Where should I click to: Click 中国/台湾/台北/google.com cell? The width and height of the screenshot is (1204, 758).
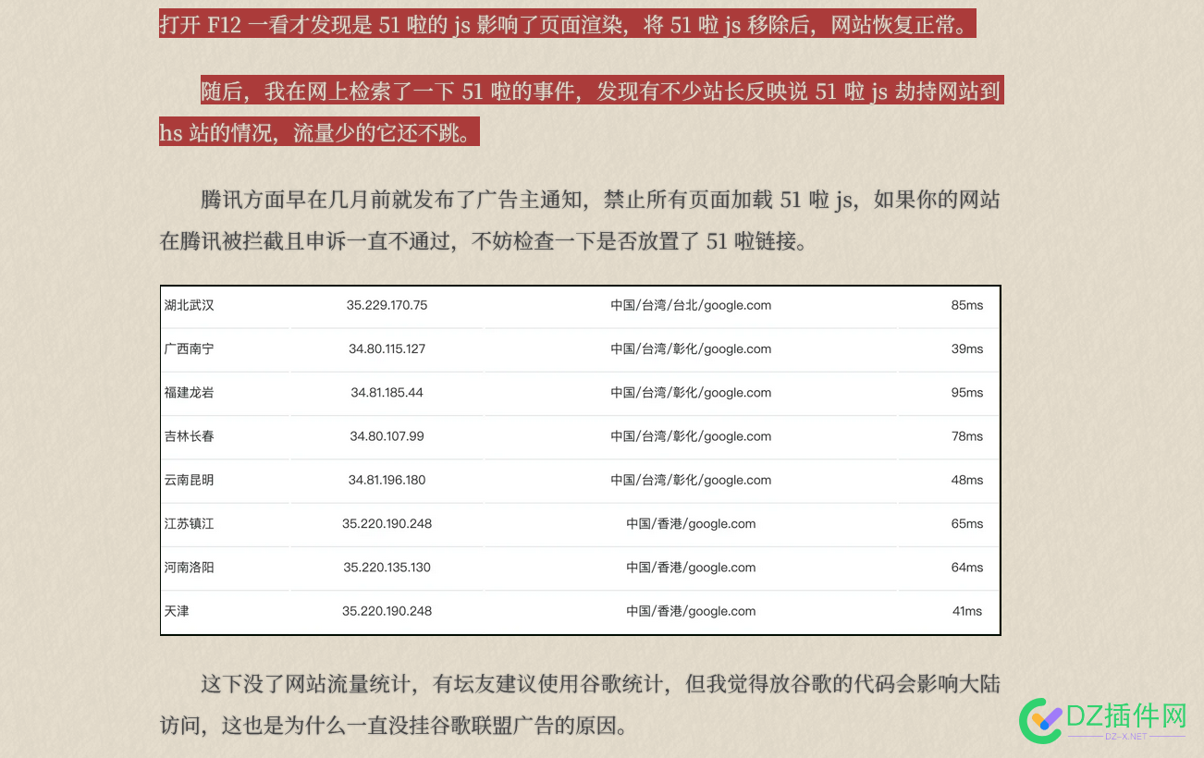click(691, 305)
